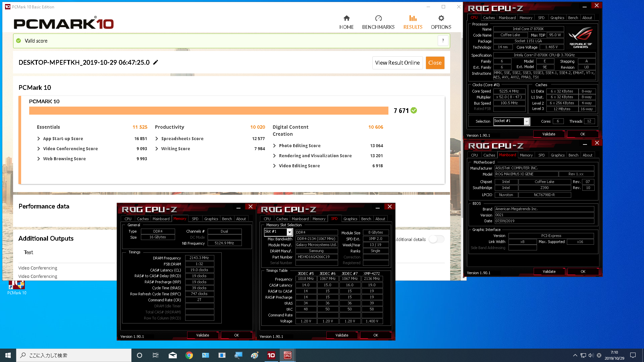Click the question mark help button
Screen dimensions: 644x362
[x=443, y=41]
